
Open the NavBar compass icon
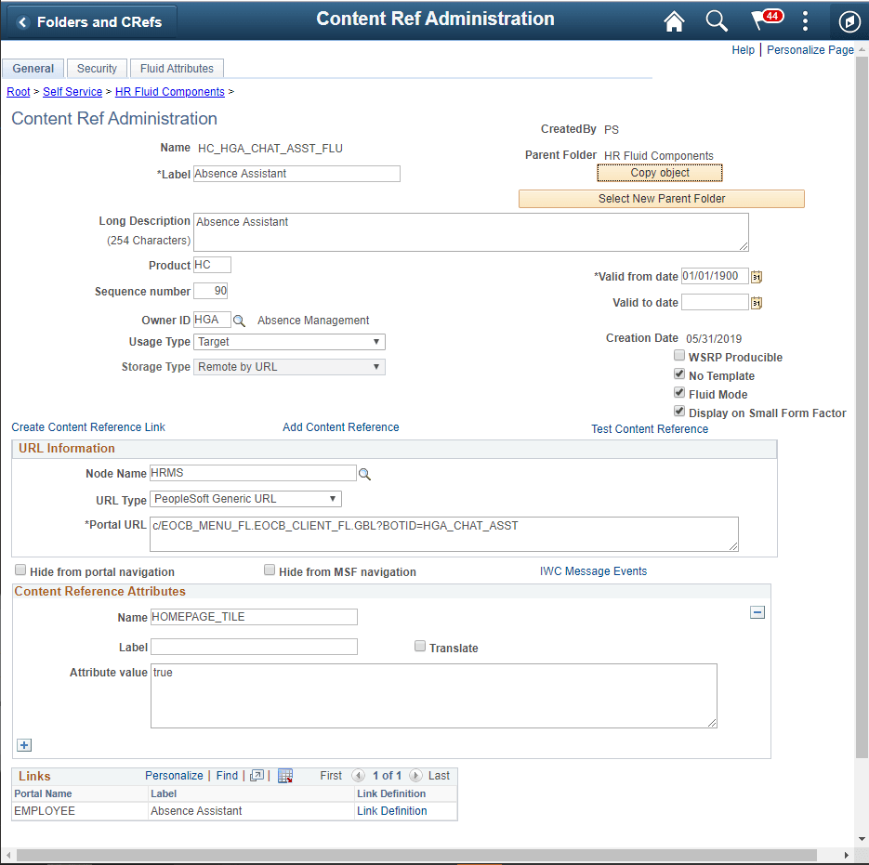click(x=849, y=20)
